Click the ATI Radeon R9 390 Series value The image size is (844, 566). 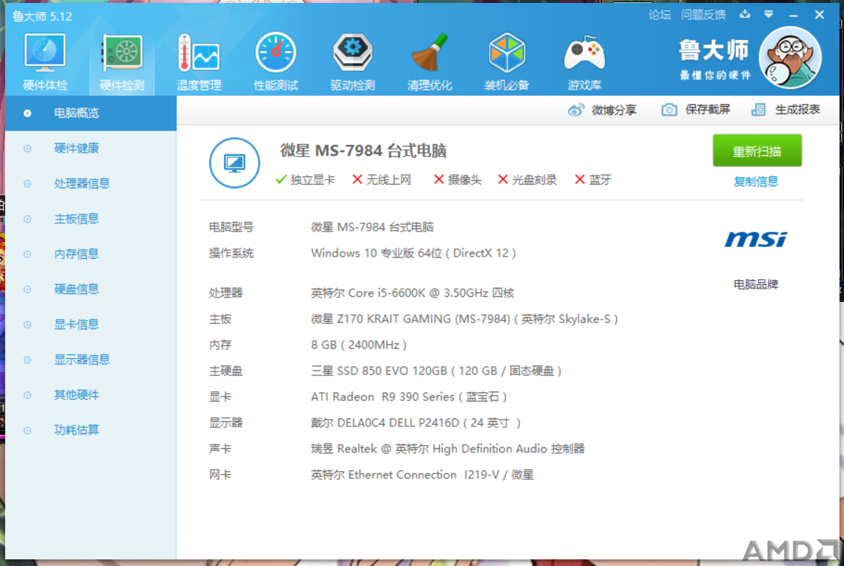409,397
